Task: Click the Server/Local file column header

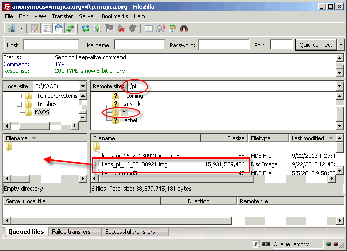Action: (82, 201)
